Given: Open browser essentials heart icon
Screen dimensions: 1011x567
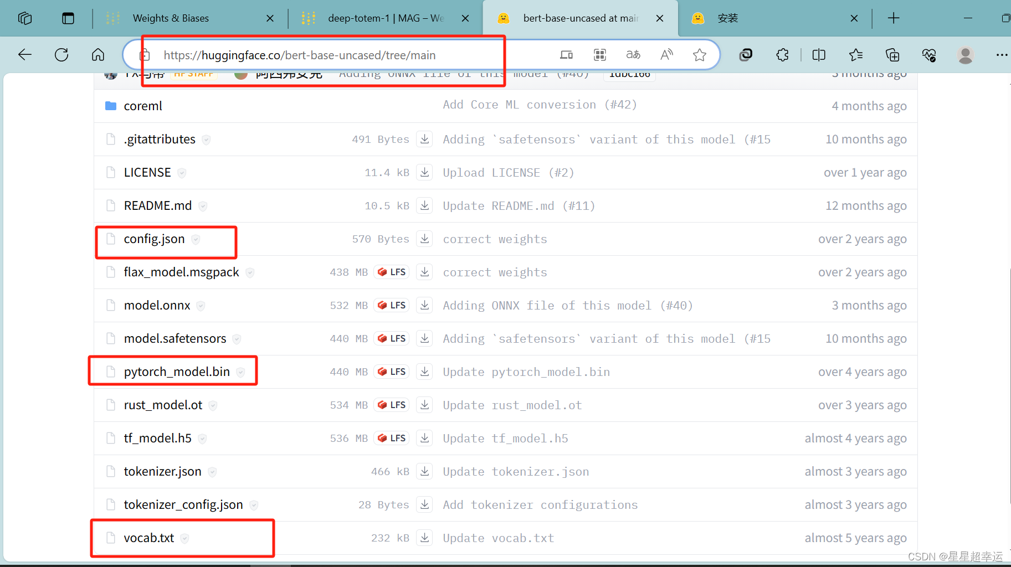Looking at the screenshot, I should click(929, 55).
